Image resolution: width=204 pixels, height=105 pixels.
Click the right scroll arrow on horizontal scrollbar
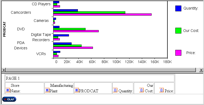pyautogui.click(x=202, y=70)
